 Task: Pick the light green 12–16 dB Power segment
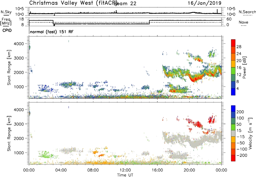pos(233,71)
